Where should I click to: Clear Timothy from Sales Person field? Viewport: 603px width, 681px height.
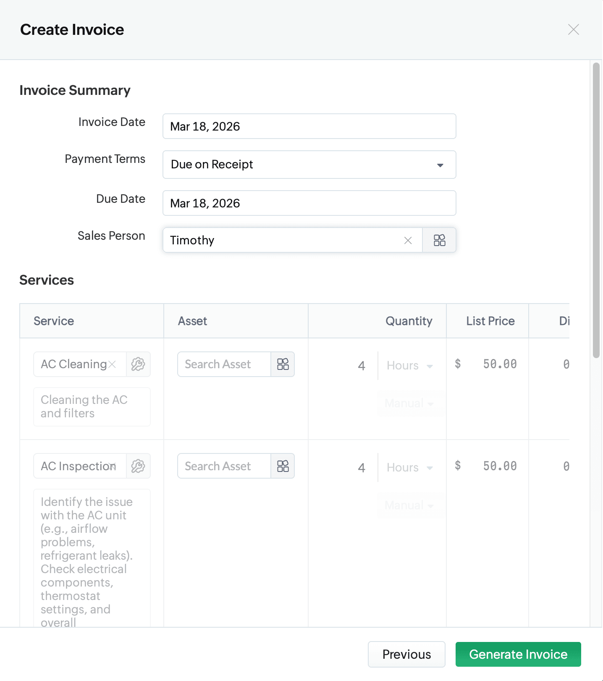tap(408, 240)
